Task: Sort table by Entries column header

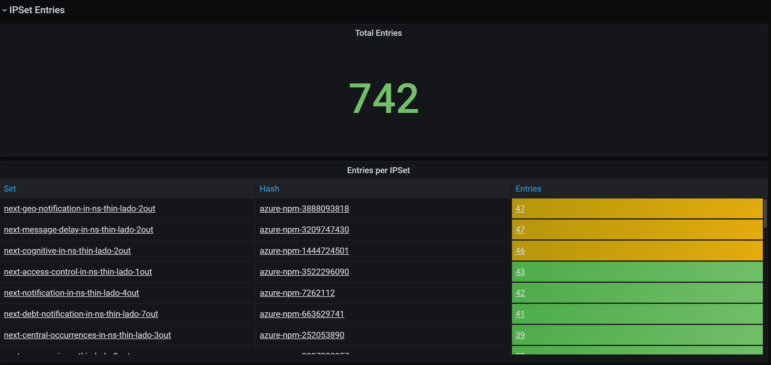Action: [528, 189]
